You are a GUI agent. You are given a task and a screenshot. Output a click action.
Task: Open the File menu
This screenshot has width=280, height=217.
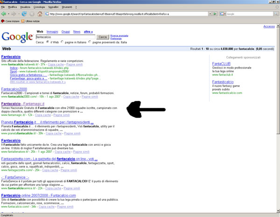pyautogui.click(x=3, y=7)
